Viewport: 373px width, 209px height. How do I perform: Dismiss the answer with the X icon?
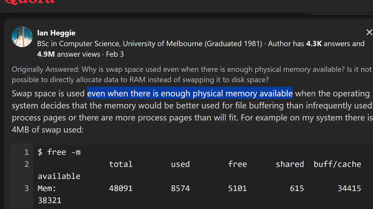(x=369, y=32)
